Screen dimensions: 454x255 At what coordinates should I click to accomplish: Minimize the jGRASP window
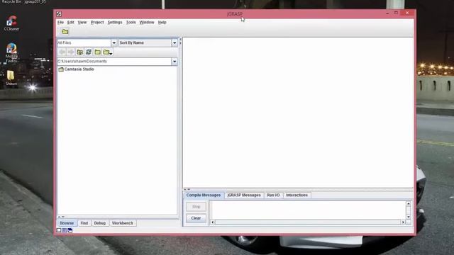click(x=387, y=13)
